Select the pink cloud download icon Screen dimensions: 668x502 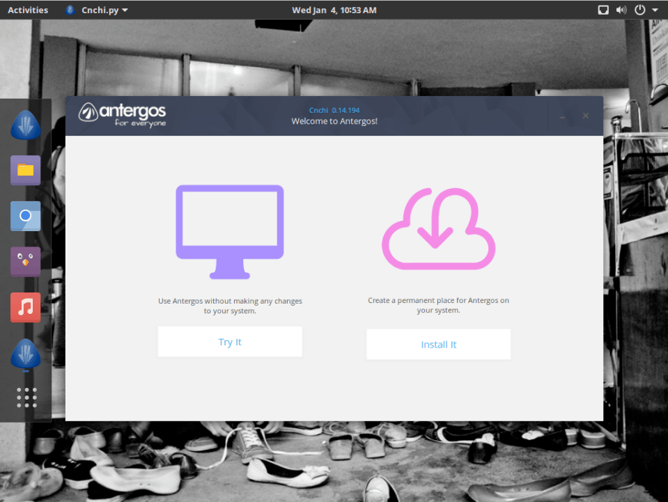438,228
